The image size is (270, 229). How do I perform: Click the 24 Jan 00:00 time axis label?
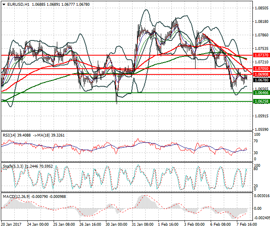38,225
